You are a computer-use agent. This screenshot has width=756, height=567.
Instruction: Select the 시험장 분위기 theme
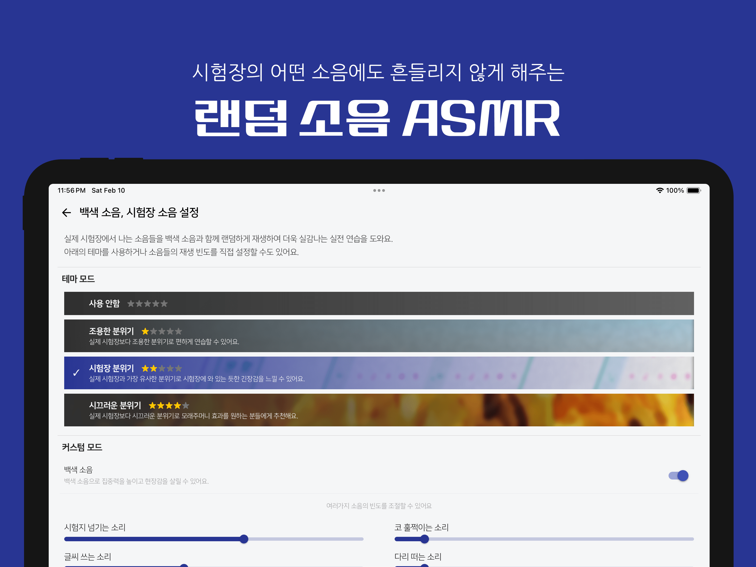click(x=379, y=373)
